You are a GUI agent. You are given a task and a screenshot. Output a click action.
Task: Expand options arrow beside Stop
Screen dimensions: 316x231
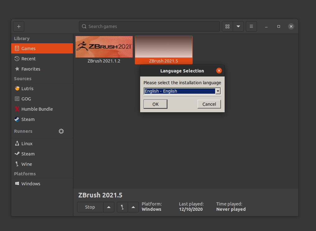pyautogui.click(x=109, y=207)
